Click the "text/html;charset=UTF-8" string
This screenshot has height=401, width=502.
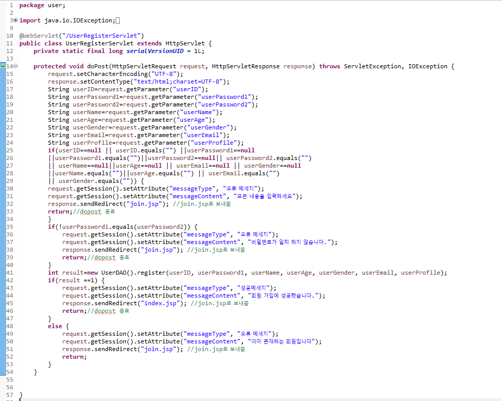pyautogui.click(x=180, y=82)
